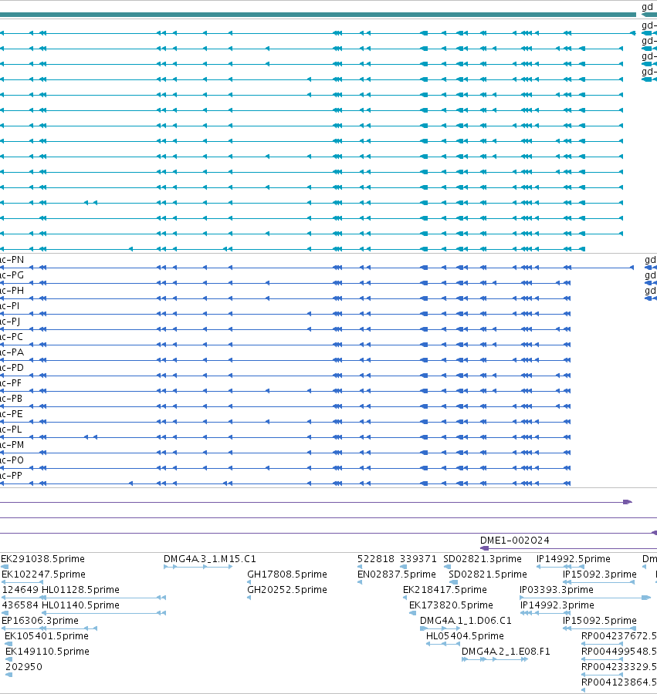Select the wide teal gene bar at top
Screen dimensions: 657x694
[x=318, y=15]
